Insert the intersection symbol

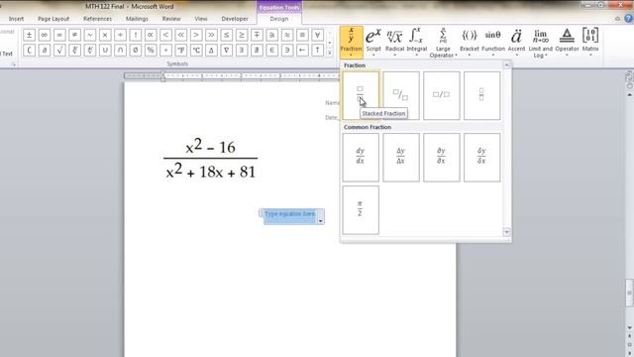point(120,51)
